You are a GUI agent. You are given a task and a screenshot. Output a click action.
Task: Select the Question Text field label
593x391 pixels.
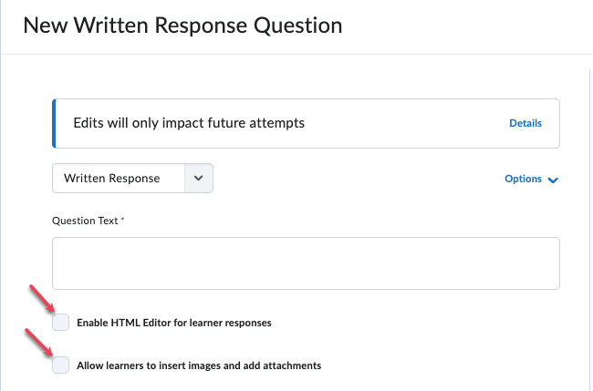pos(85,221)
